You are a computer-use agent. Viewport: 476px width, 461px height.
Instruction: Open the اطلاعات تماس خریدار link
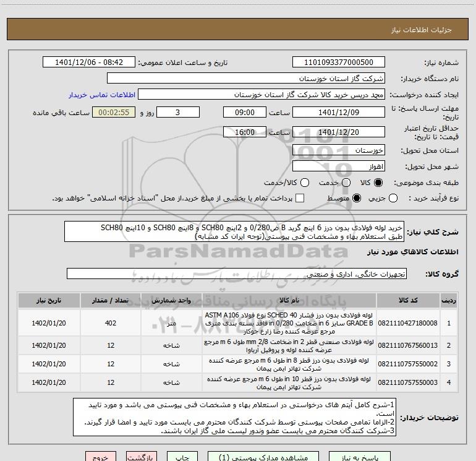(102, 95)
